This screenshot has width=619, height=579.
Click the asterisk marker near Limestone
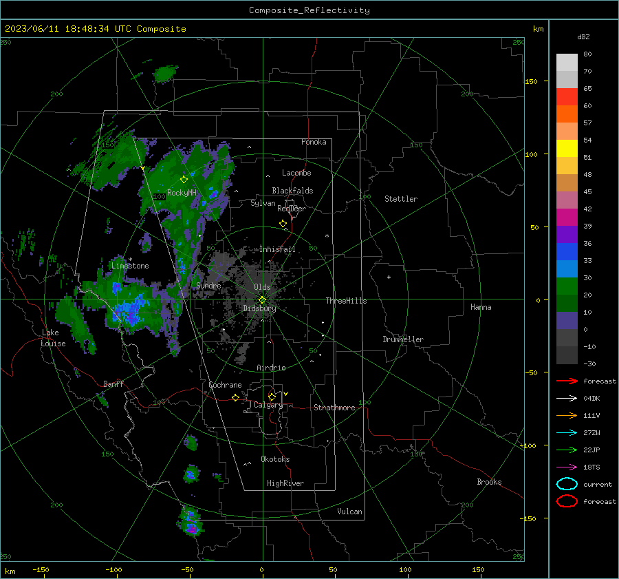pyautogui.click(x=130, y=260)
